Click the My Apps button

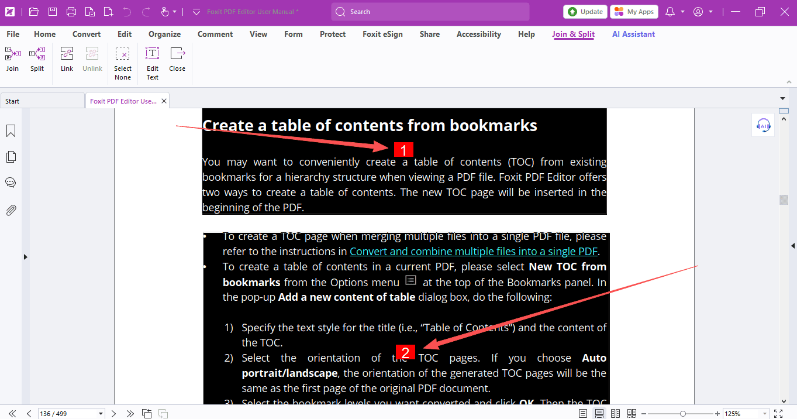[634, 12]
